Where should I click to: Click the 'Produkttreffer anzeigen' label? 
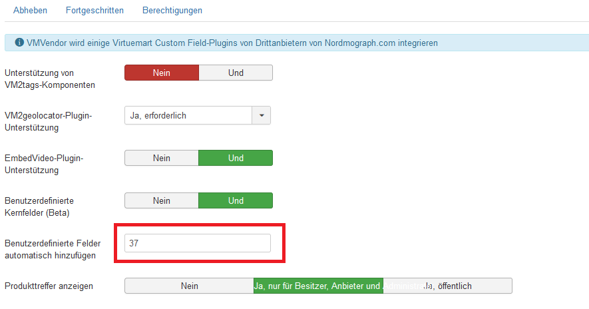tap(49, 286)
